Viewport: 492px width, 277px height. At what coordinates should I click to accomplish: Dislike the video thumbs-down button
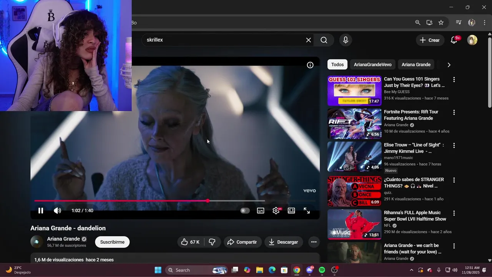tap(212, 242)
